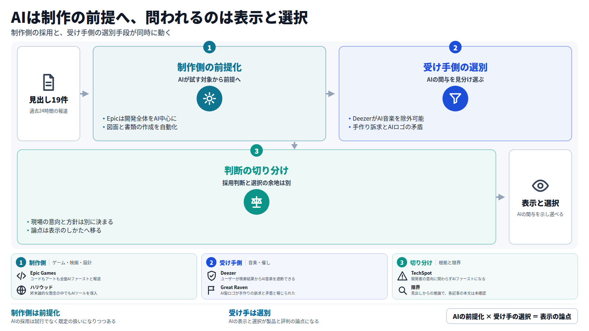Select the heading 受け手側の選別
589x331 pixels.
(x=455, y=67)
